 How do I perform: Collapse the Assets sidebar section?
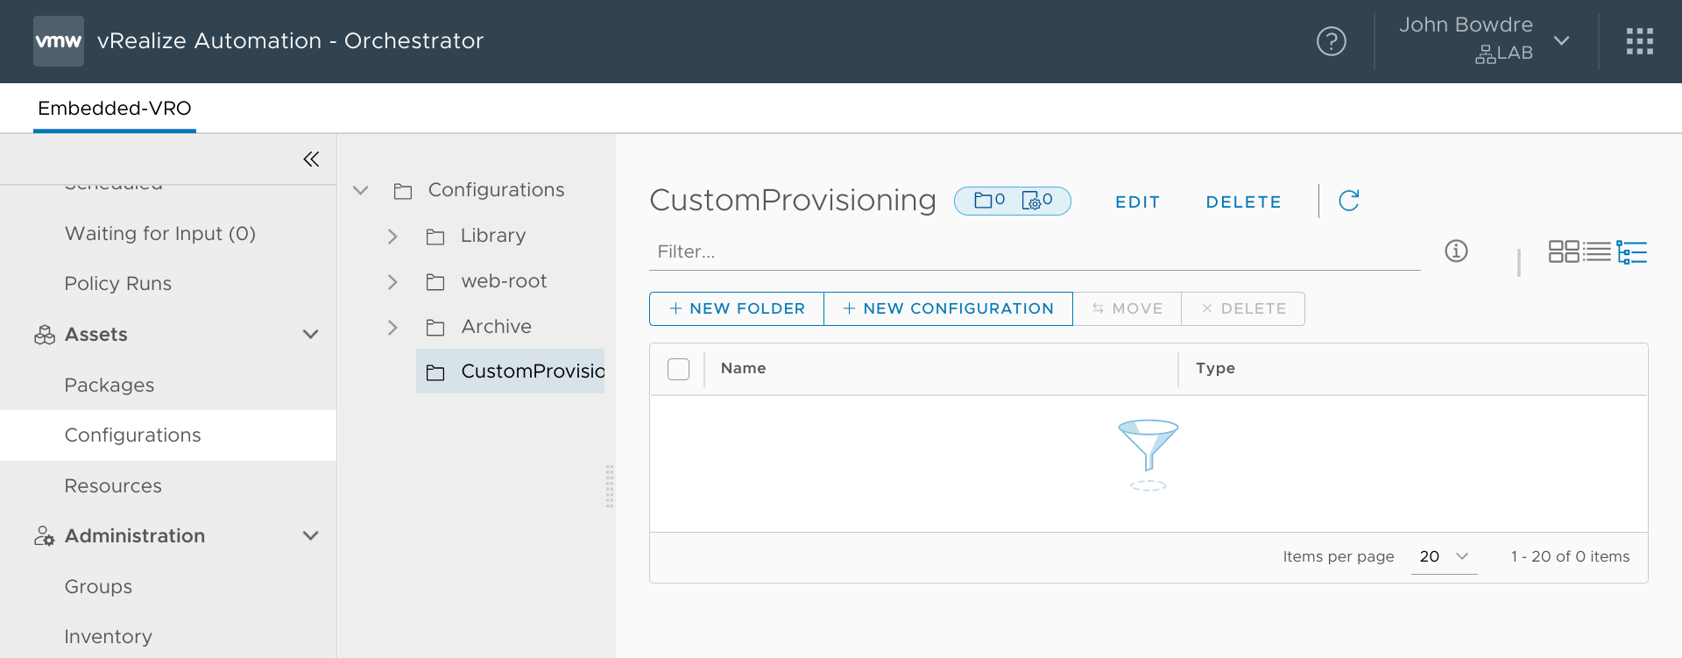coord(310,335)
